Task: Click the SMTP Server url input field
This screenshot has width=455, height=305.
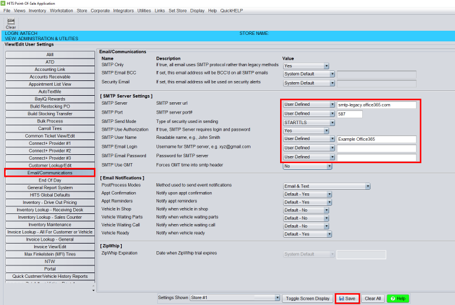Action: click(x=376, y=105)
